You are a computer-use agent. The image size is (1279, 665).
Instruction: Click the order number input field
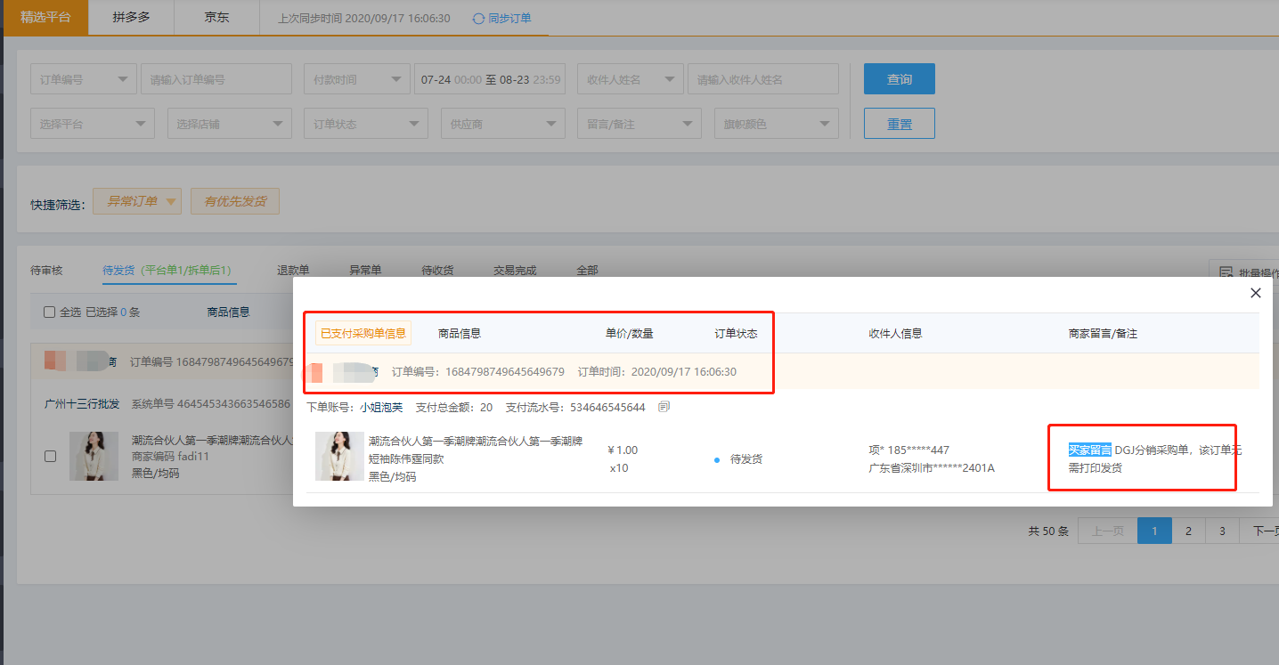coord(216,79)
